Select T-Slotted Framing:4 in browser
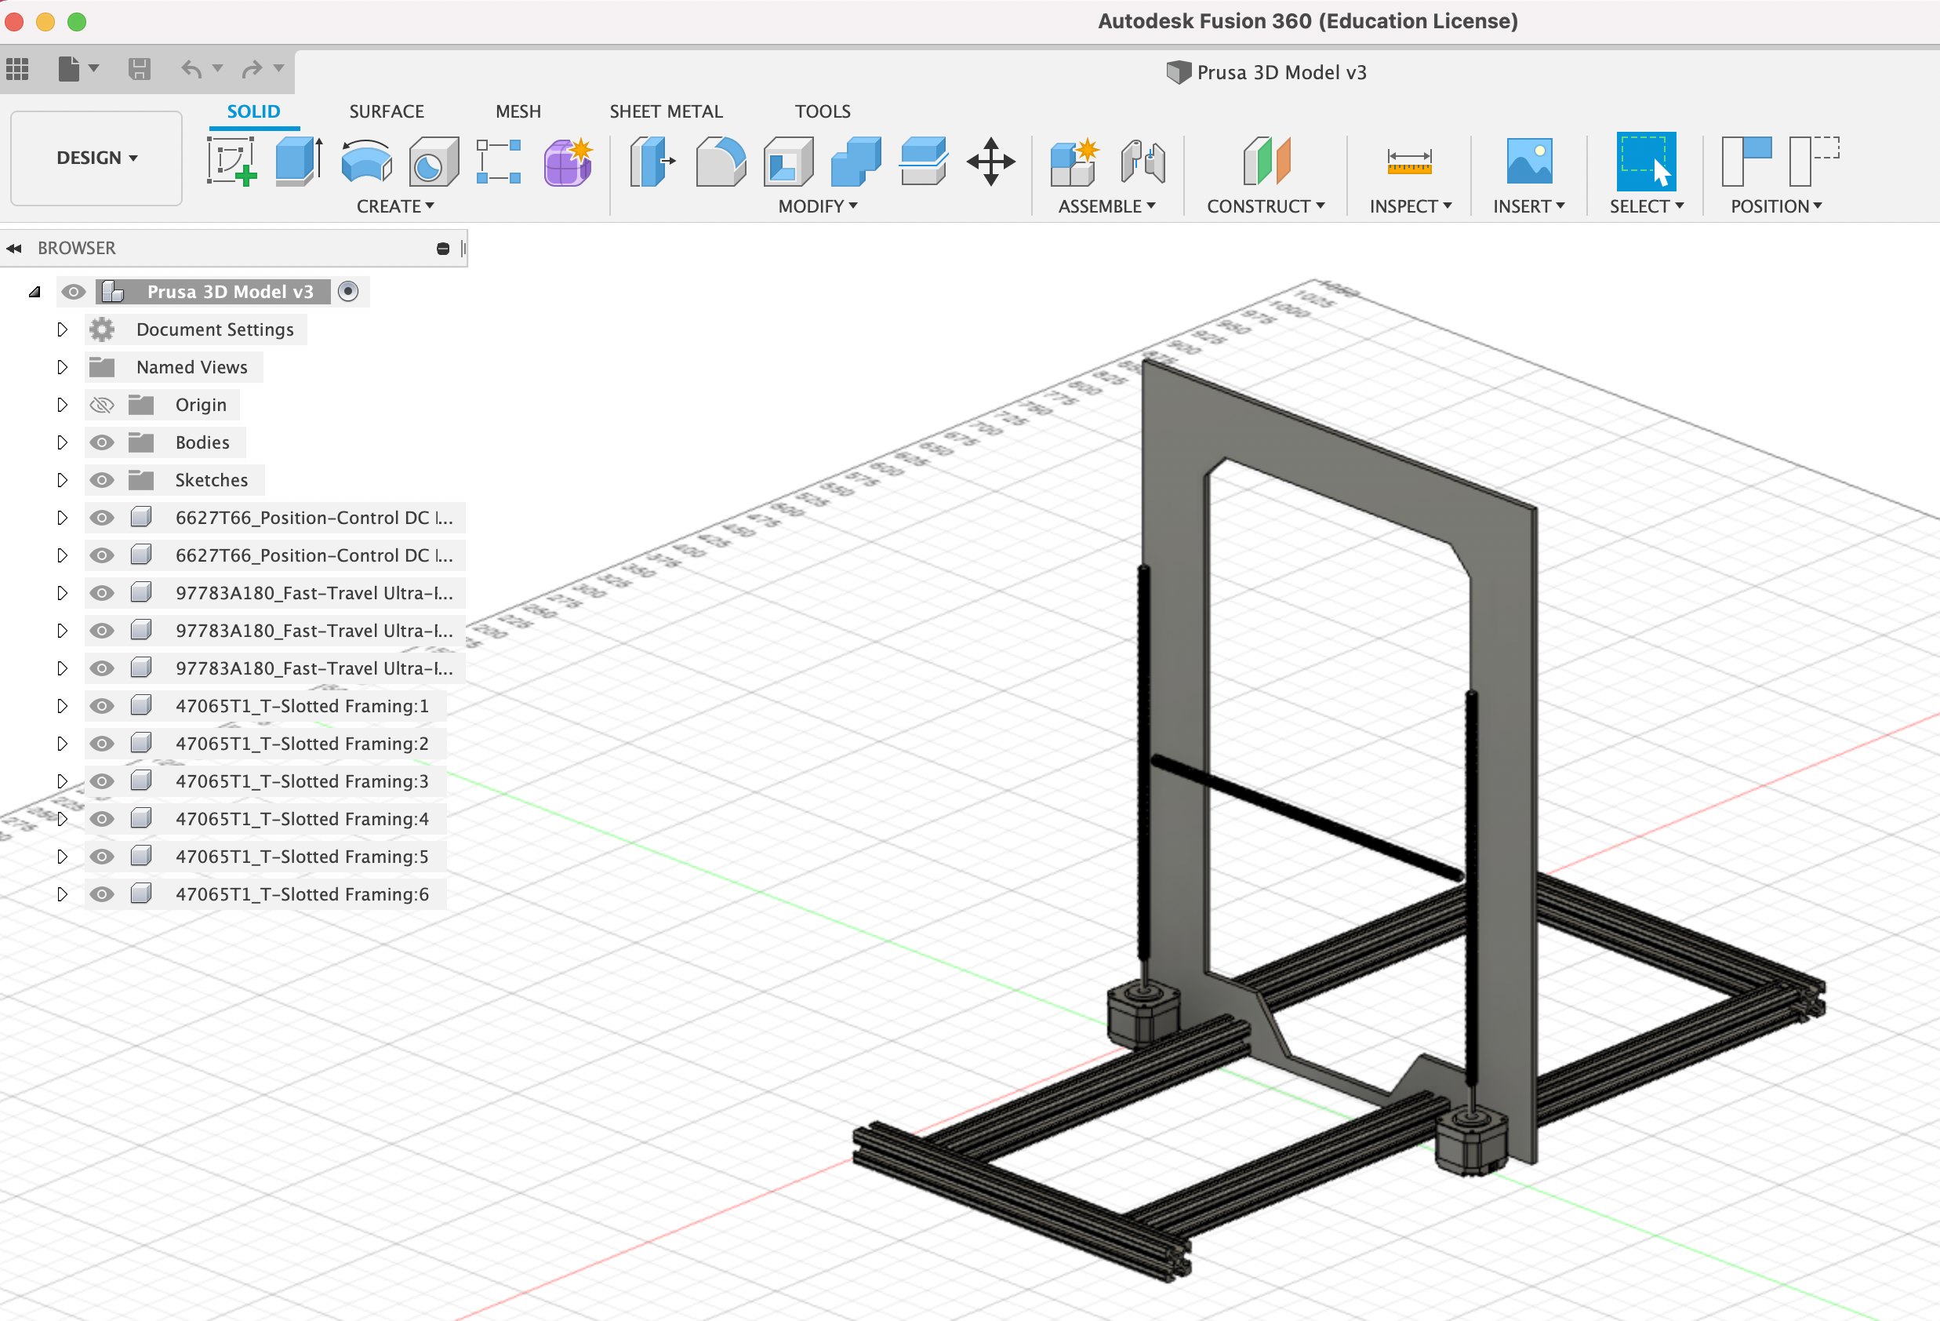Screen dimensions: 1940x1321 pyautogui.click(x=302, y=819)
